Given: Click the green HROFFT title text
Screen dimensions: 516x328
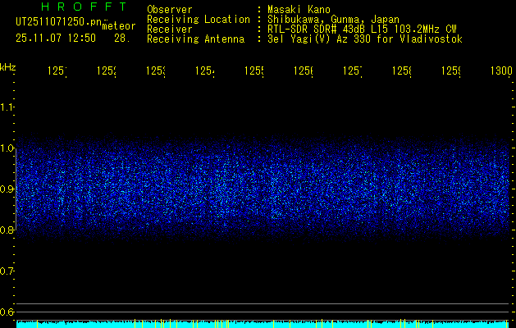Looking at the screenshot, I should coord(84,7).
